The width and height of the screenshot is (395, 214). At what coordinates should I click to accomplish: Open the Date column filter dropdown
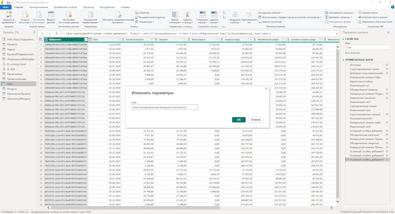pos(119,39)
